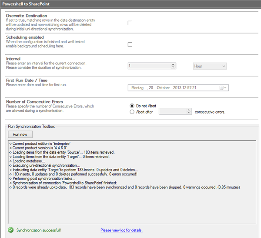
Task: Open the Please view log for details link
Action: coord(121,230)
